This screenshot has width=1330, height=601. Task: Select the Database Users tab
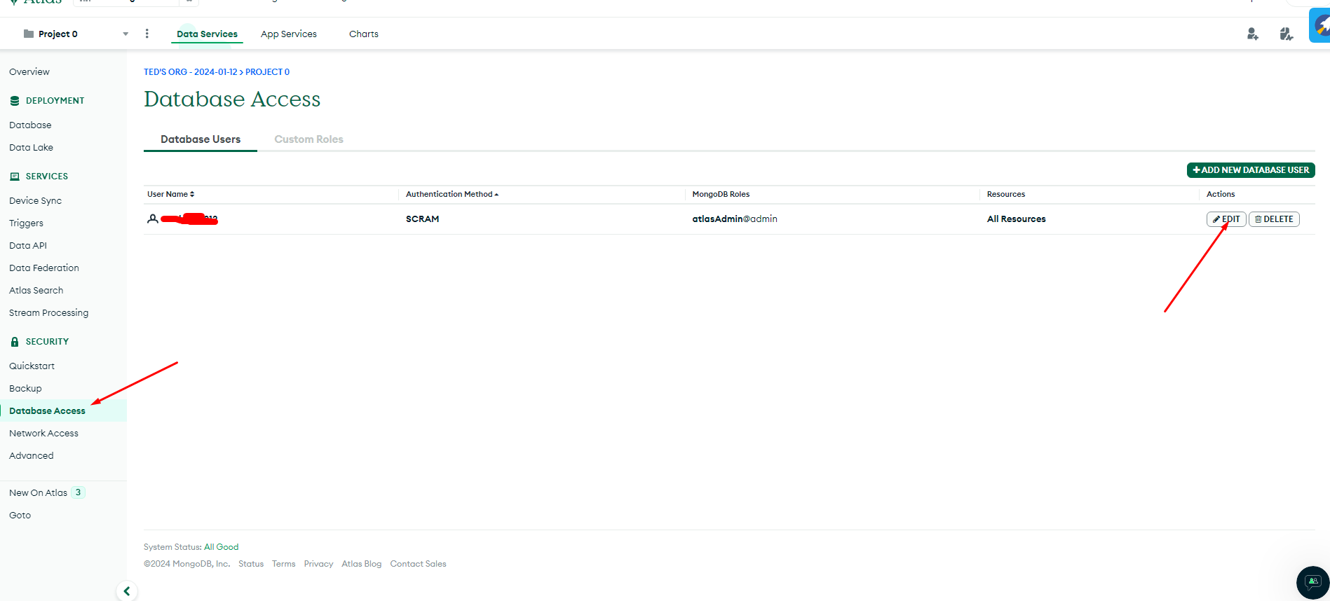click(x=201, y=139)
